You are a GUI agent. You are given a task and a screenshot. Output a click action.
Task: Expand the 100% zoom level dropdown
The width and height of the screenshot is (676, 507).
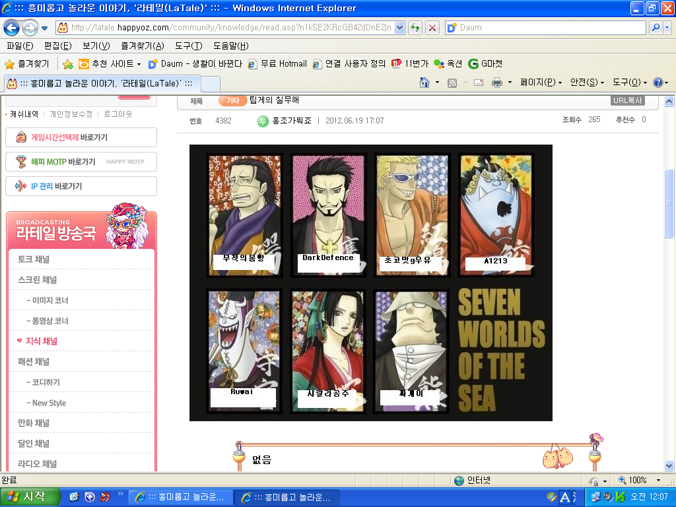(658, 480)
